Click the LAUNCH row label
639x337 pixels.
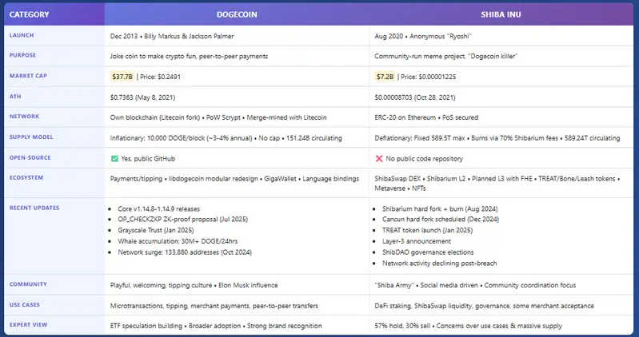pos(22,35)
